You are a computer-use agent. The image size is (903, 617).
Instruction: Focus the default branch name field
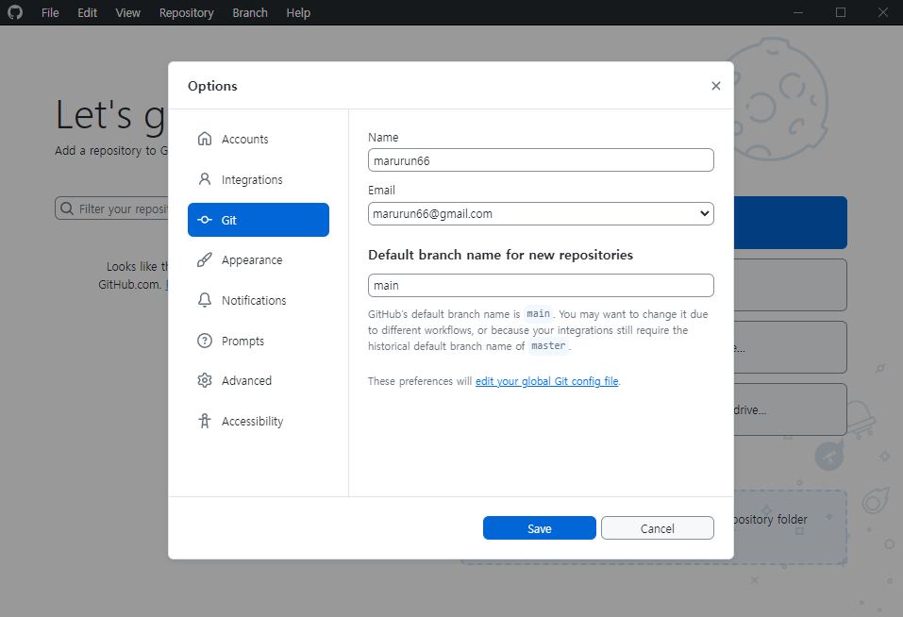[x=541, y=286]
